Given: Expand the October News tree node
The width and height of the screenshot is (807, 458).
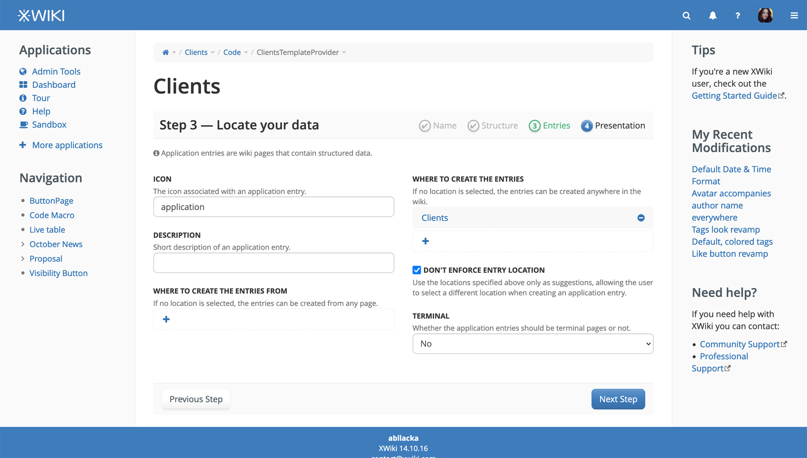Looking at the screenshot, I should pyautogui.click(x=23, y=244).
